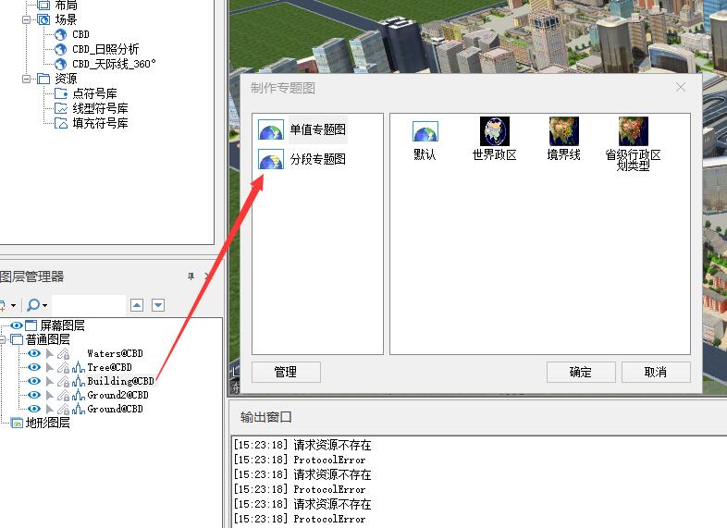Select the CBD_天际线_360° scene globe icon
The height and width of the screenshot is (528, 727).
pyautogui.click(x=60, y=64)
